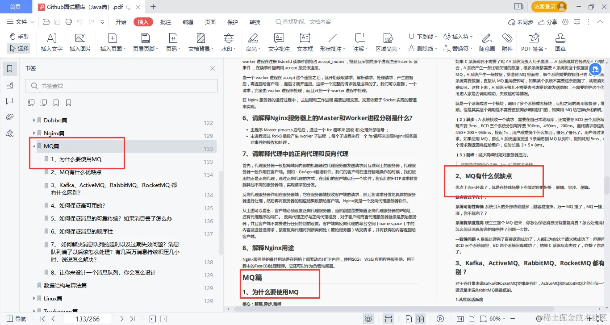Image resolution: width=610 pixels, height=325 pixels.
Task: Click the 图章 stamp tool
Action: (560, 42)
